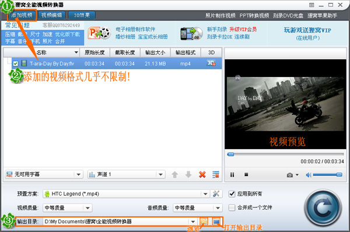The width and height of the screenshot is (350, 232).
Task: Expand the 无可用字幕 subtitle dropdown
Action: [x=78, y=174]
